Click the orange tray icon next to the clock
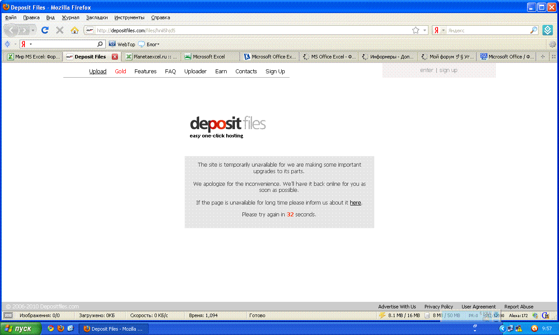Screen dimensions: 559x335 pyautogui.click(x=534, y=328)
